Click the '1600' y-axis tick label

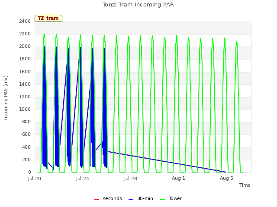[x=25, y=72]
